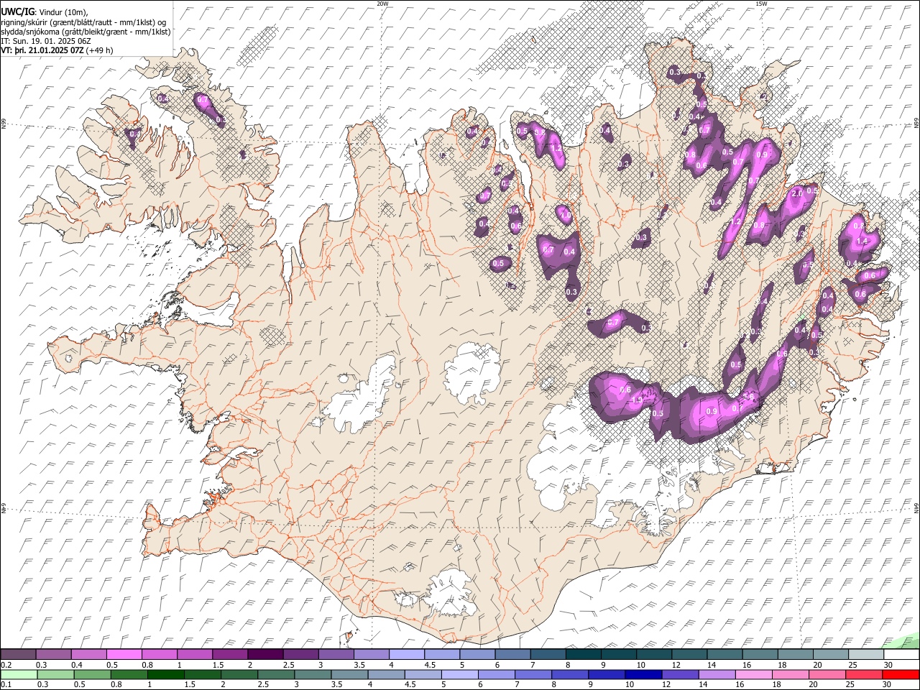Click the 'IT: Sun. 19. 01. 2025 06Z' line
The height and width of the screenshot is (690, 920).
point(47,41)
